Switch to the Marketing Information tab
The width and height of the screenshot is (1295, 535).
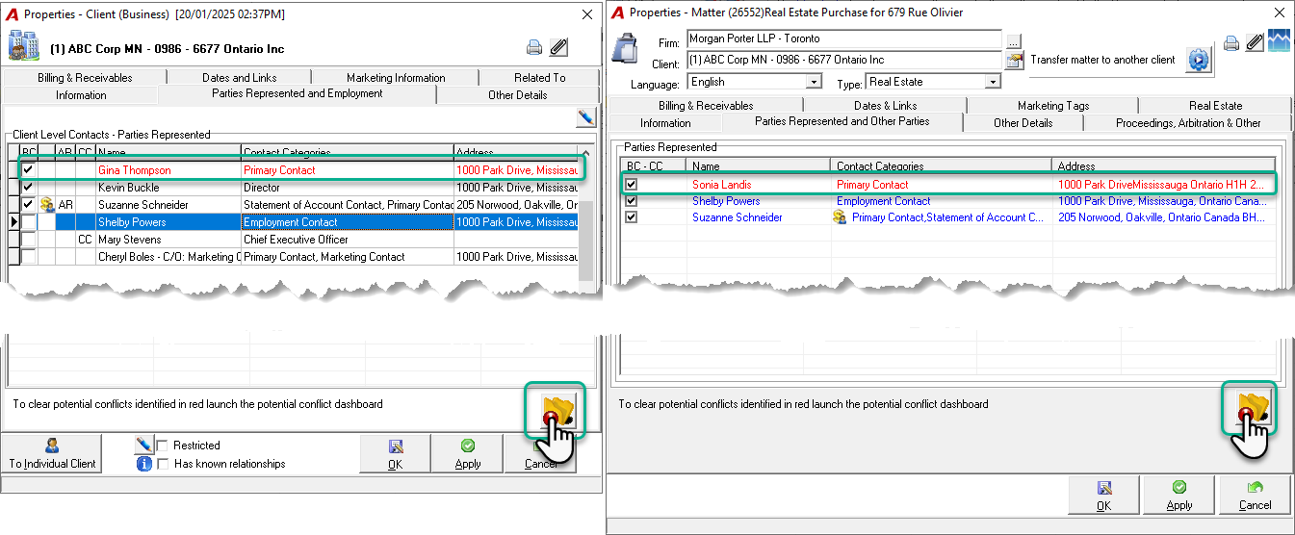tap(396, 78)
